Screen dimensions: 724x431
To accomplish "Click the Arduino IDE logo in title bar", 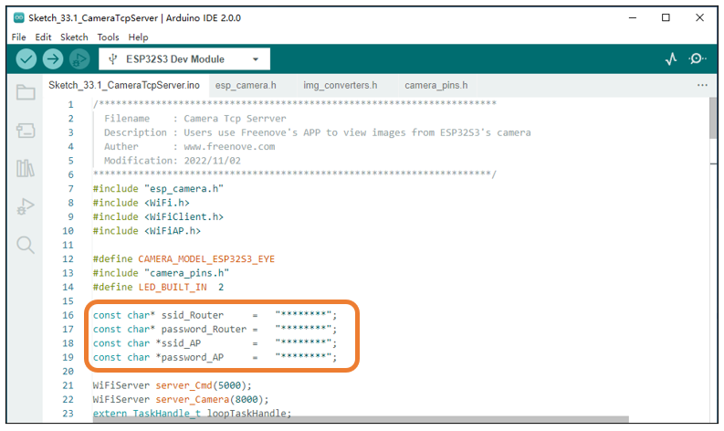I will [x=19, y=17].
